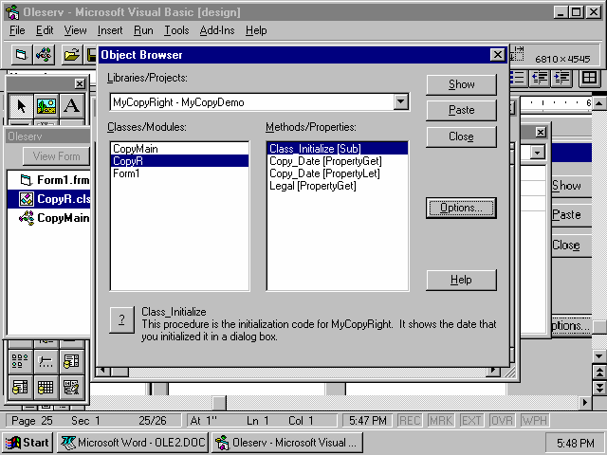
Task: Select the PictureBox tool in toolbox
Action: coord(46,105)
